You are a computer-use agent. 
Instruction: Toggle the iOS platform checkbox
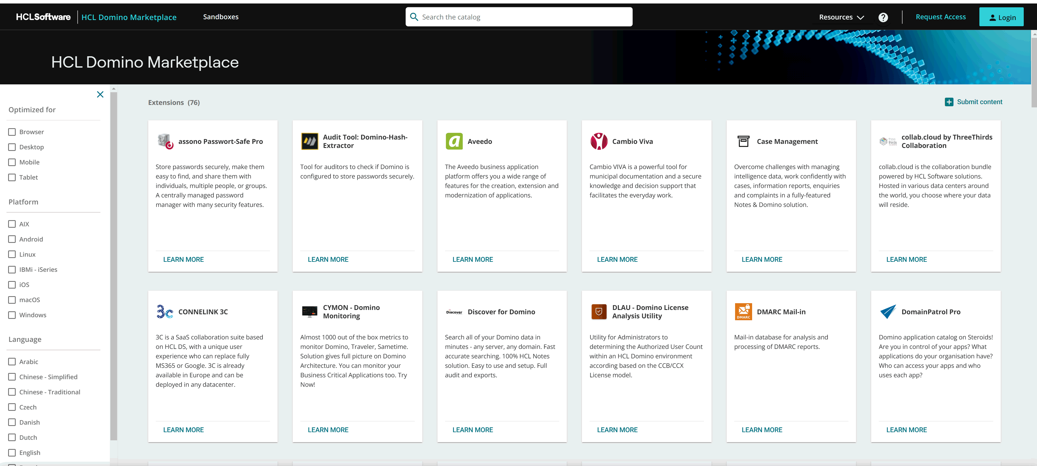point(12,285)
